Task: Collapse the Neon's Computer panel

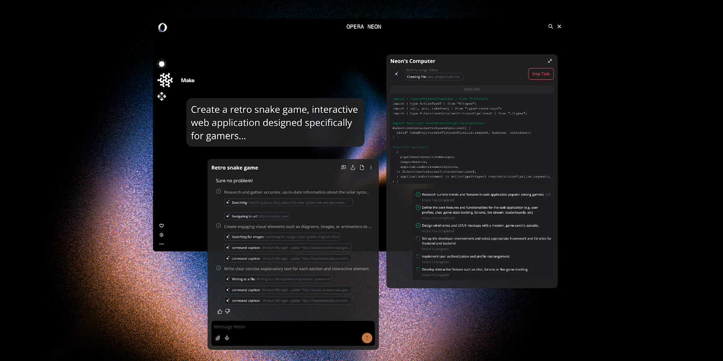Action: (x=550, y=61)
